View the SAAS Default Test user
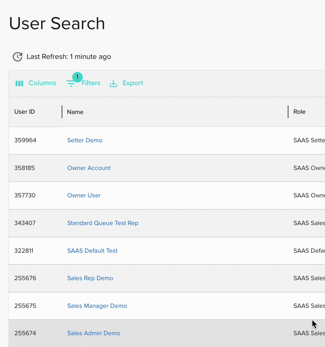Image resolution: width=325 pixels, height=347 pixels. (x=92, y=251)
